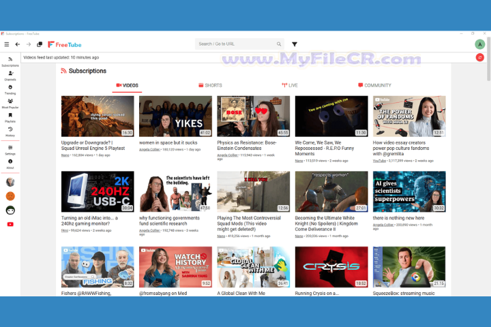
Task: Open profile avatar A
Action: (479, 44)
